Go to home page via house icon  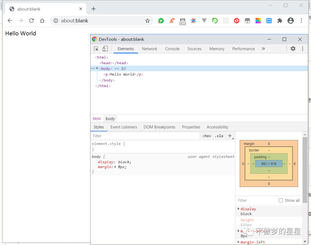pos(42,21)
